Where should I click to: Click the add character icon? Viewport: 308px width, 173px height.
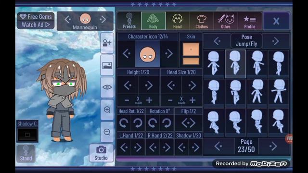click(107, 43)
